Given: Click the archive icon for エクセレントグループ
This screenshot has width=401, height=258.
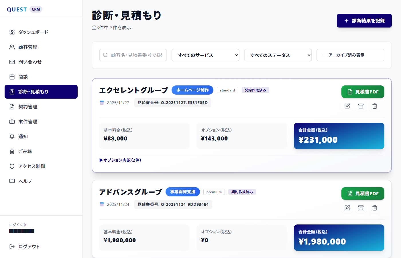Looking at the screenshot, I should click(x=361, y=106).
